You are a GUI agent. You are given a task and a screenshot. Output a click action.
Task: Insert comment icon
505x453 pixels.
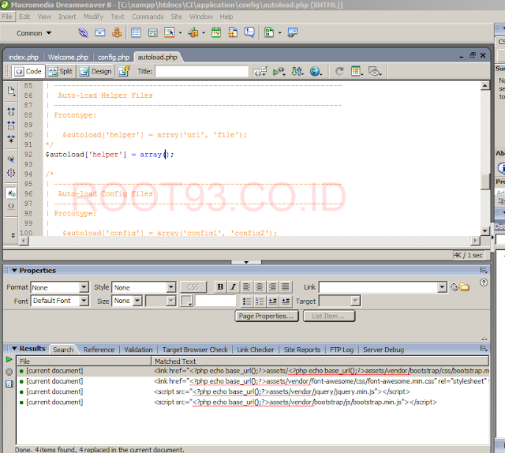tap(249, 32)
